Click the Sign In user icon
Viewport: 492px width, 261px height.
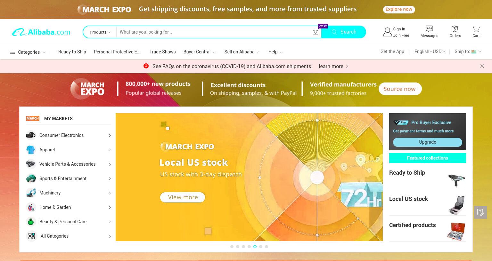pyautogui.click(x=387, y=32)
